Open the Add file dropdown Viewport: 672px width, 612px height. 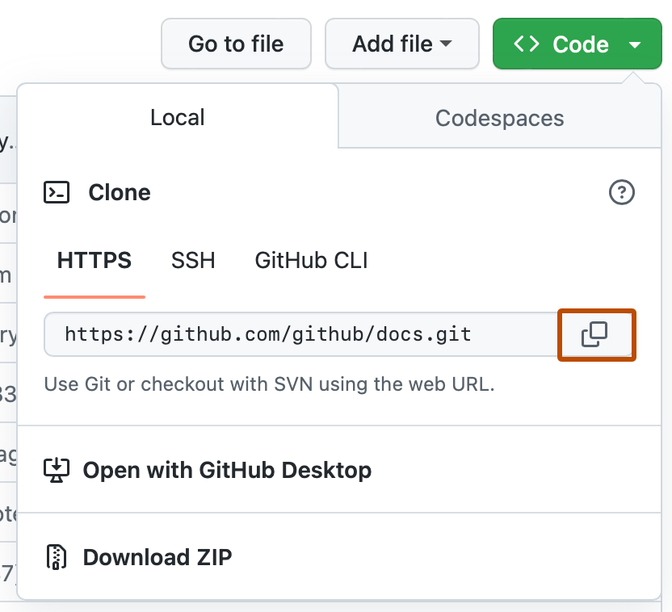(401, 44)
